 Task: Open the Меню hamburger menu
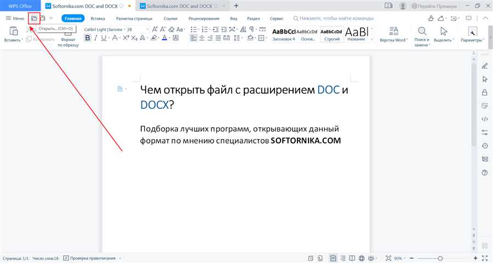point(15,18)
